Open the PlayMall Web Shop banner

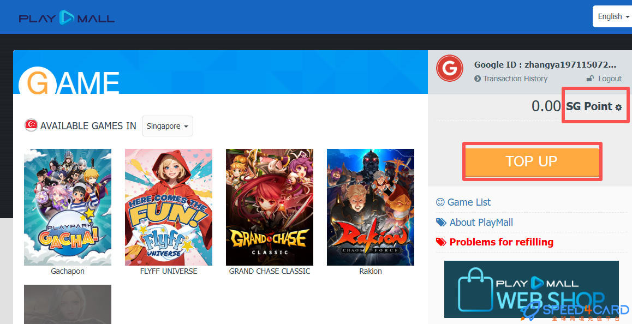(531, 289)
